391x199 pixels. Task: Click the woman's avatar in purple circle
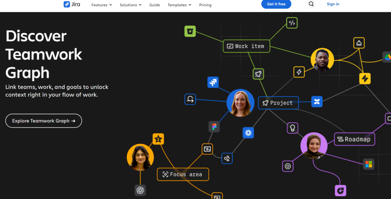[314, 146]
